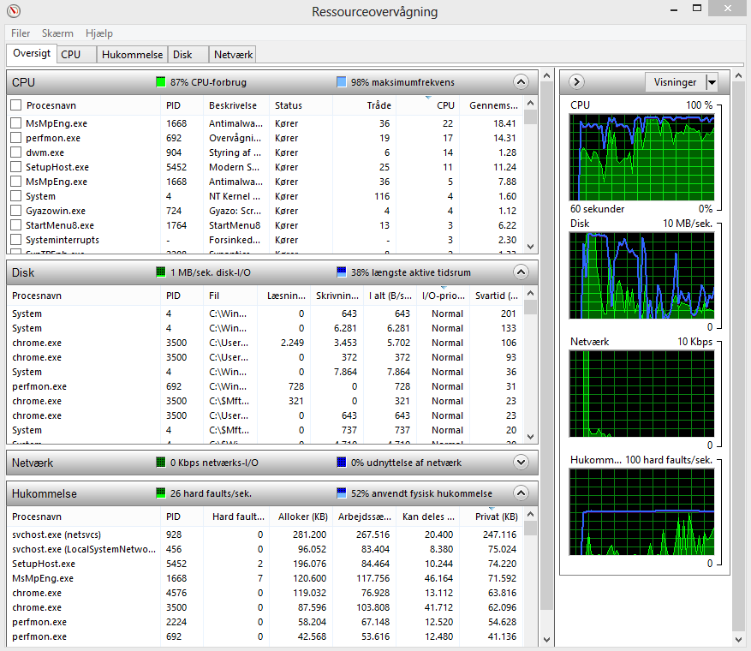Click memory list scroll up arrow

pos(530,515)
